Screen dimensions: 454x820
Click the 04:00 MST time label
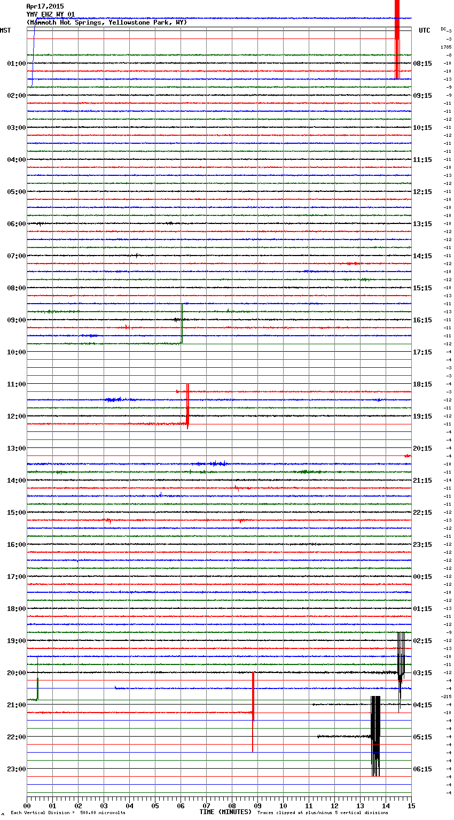click(17, 159)
